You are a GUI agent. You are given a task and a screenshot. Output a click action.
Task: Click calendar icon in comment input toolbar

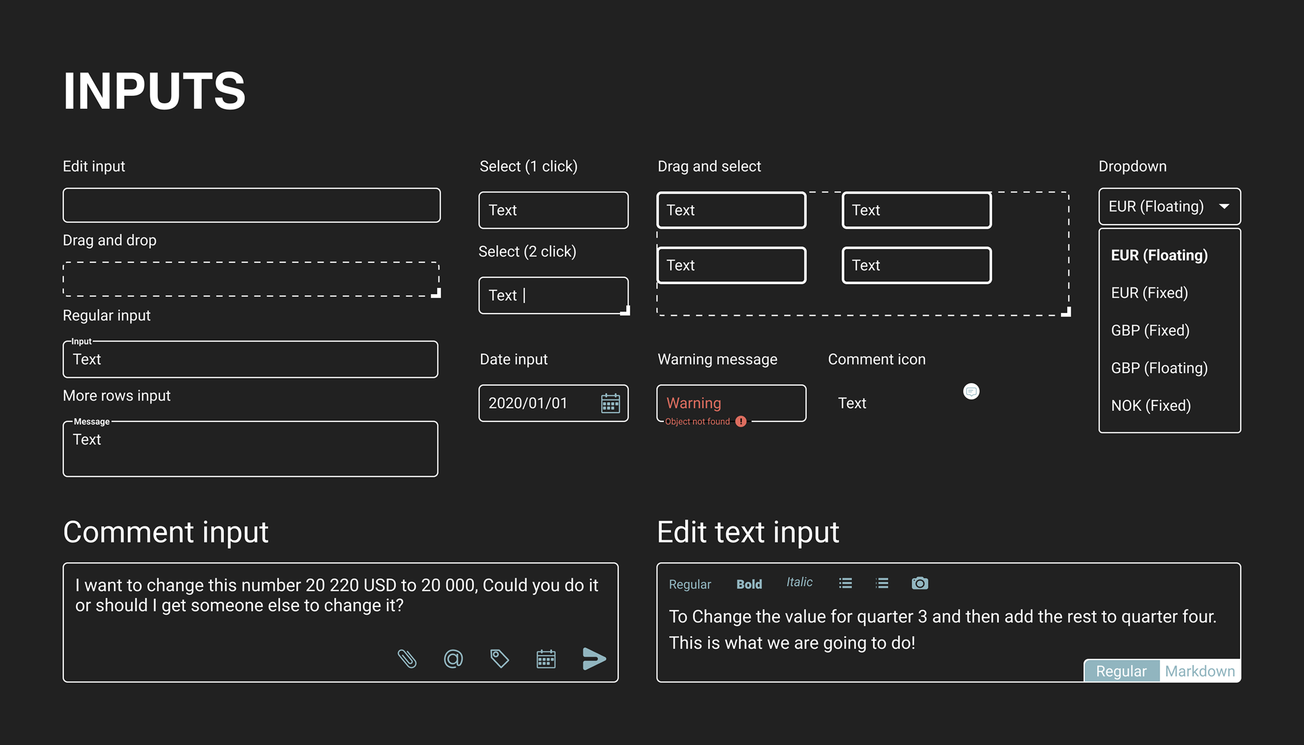(546, 659)
